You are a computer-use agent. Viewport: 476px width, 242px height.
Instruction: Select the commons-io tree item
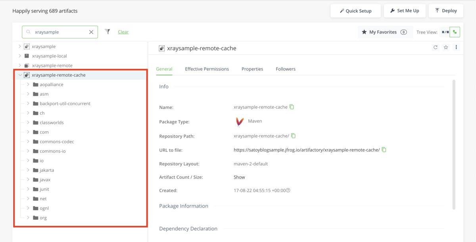tap(52, 151)
